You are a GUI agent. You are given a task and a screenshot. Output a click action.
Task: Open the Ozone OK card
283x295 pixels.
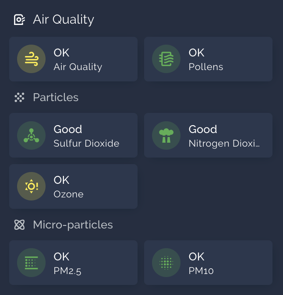[x=73, y=186]
